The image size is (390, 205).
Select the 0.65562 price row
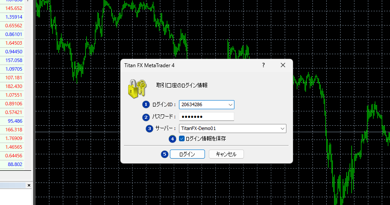point(12,26)
